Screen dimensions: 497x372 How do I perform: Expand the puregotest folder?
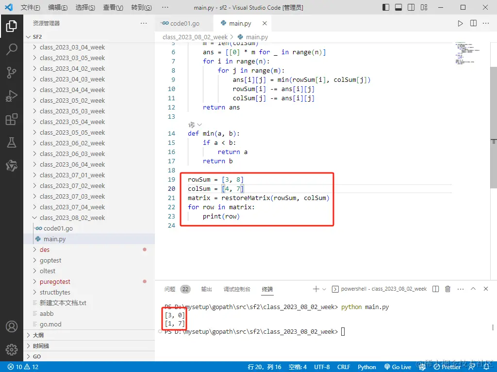coord(89,282)
